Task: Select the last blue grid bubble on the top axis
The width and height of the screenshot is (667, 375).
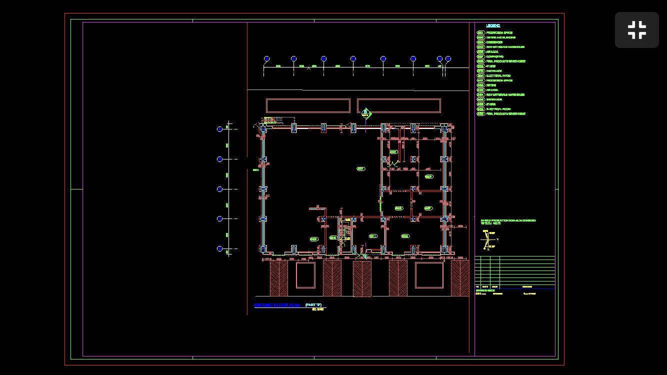Action: (x=448, y=59)
